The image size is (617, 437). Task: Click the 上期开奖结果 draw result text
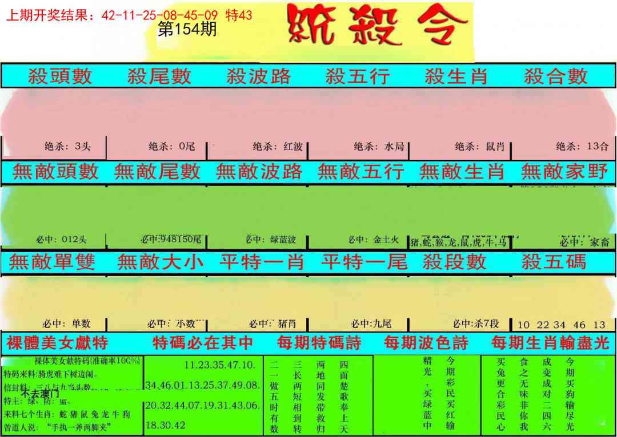tap(129, 15)
